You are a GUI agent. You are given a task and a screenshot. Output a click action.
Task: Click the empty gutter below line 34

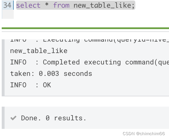coord(8,14)
